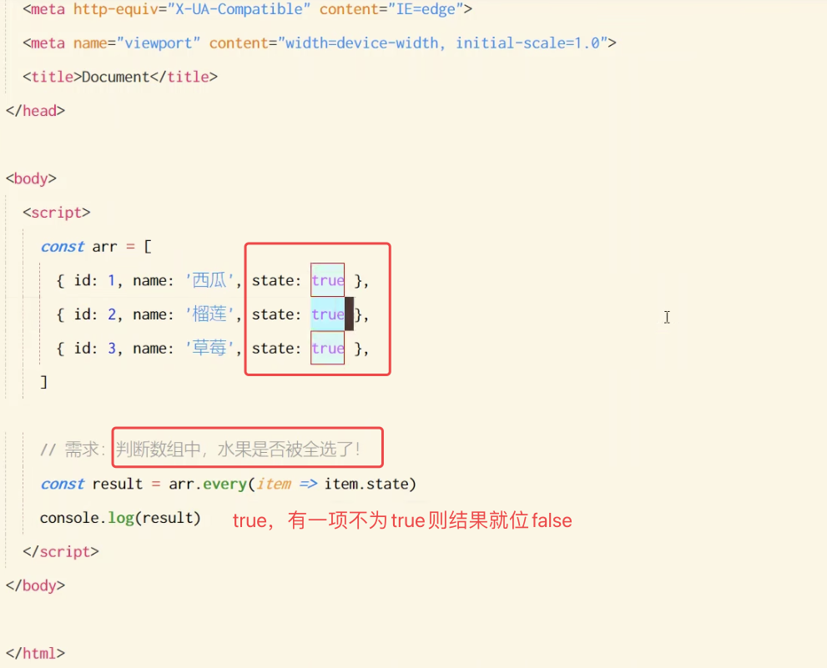Select the string '草莓' in the array
Screen dimensions: 827x668
(x=209, y=348)
